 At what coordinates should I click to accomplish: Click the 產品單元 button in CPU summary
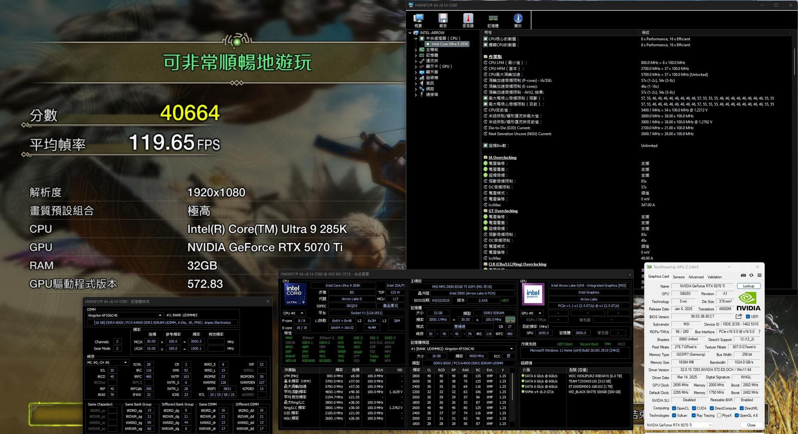[x=390, y=306]
